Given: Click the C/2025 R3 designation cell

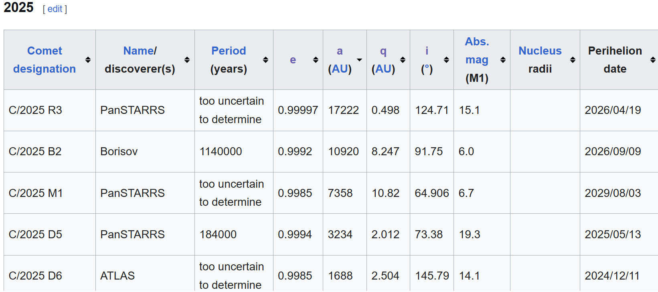Looking at the screenshot, I should pos(35,110).
